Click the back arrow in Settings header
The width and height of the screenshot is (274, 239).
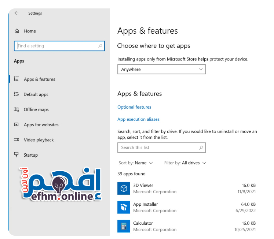click(x=17, y=13)
